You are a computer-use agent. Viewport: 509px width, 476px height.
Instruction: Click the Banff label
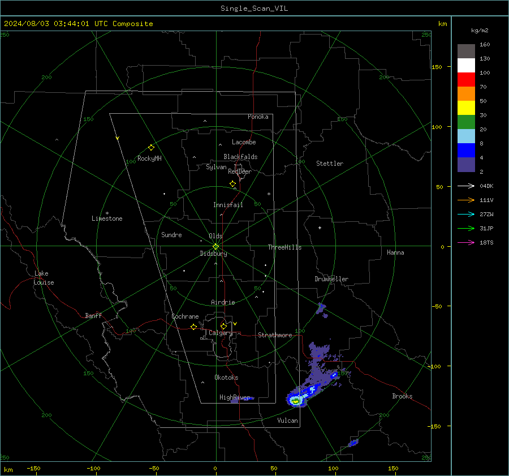93,315
